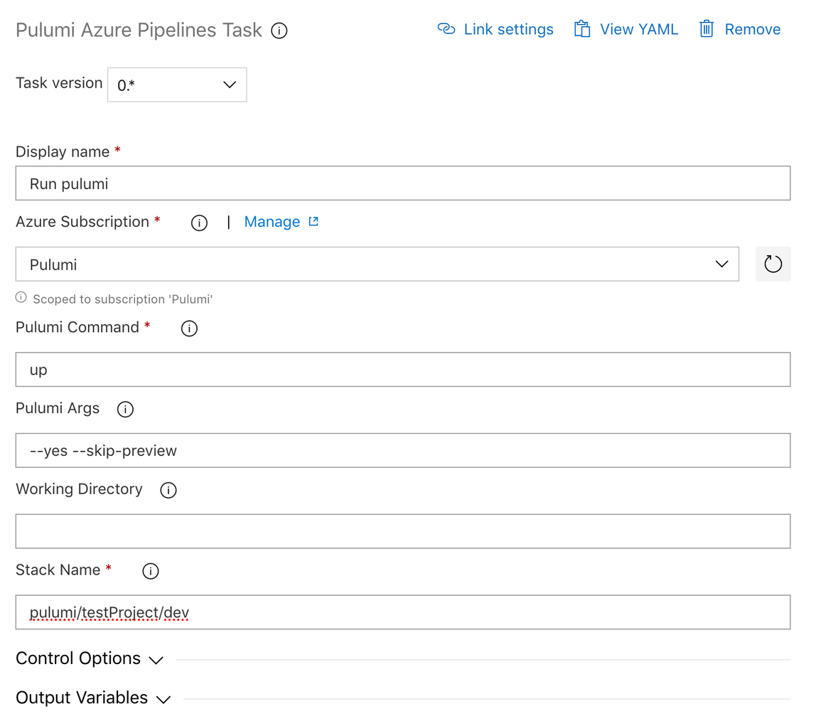This screenshot has width=816, height=716.
Task: Open the Task version dropdown
Action: tap(177, 85)
